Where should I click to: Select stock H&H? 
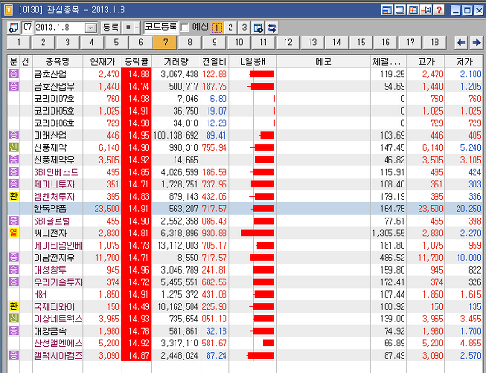point(40,294)
